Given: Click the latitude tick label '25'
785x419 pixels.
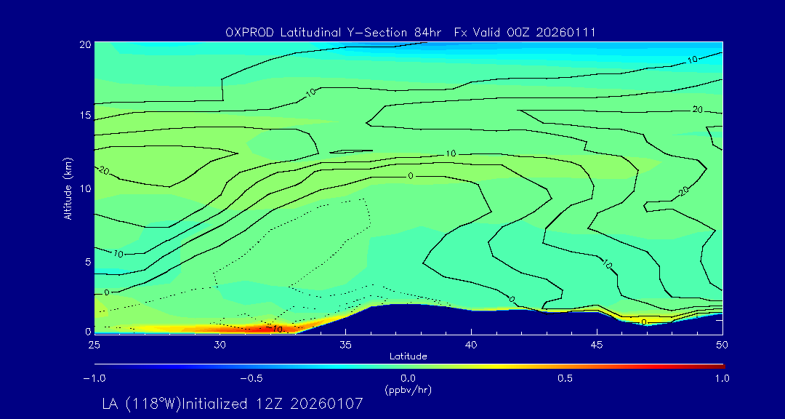Looking at the screenshot, I should click(x=94, y=345).
